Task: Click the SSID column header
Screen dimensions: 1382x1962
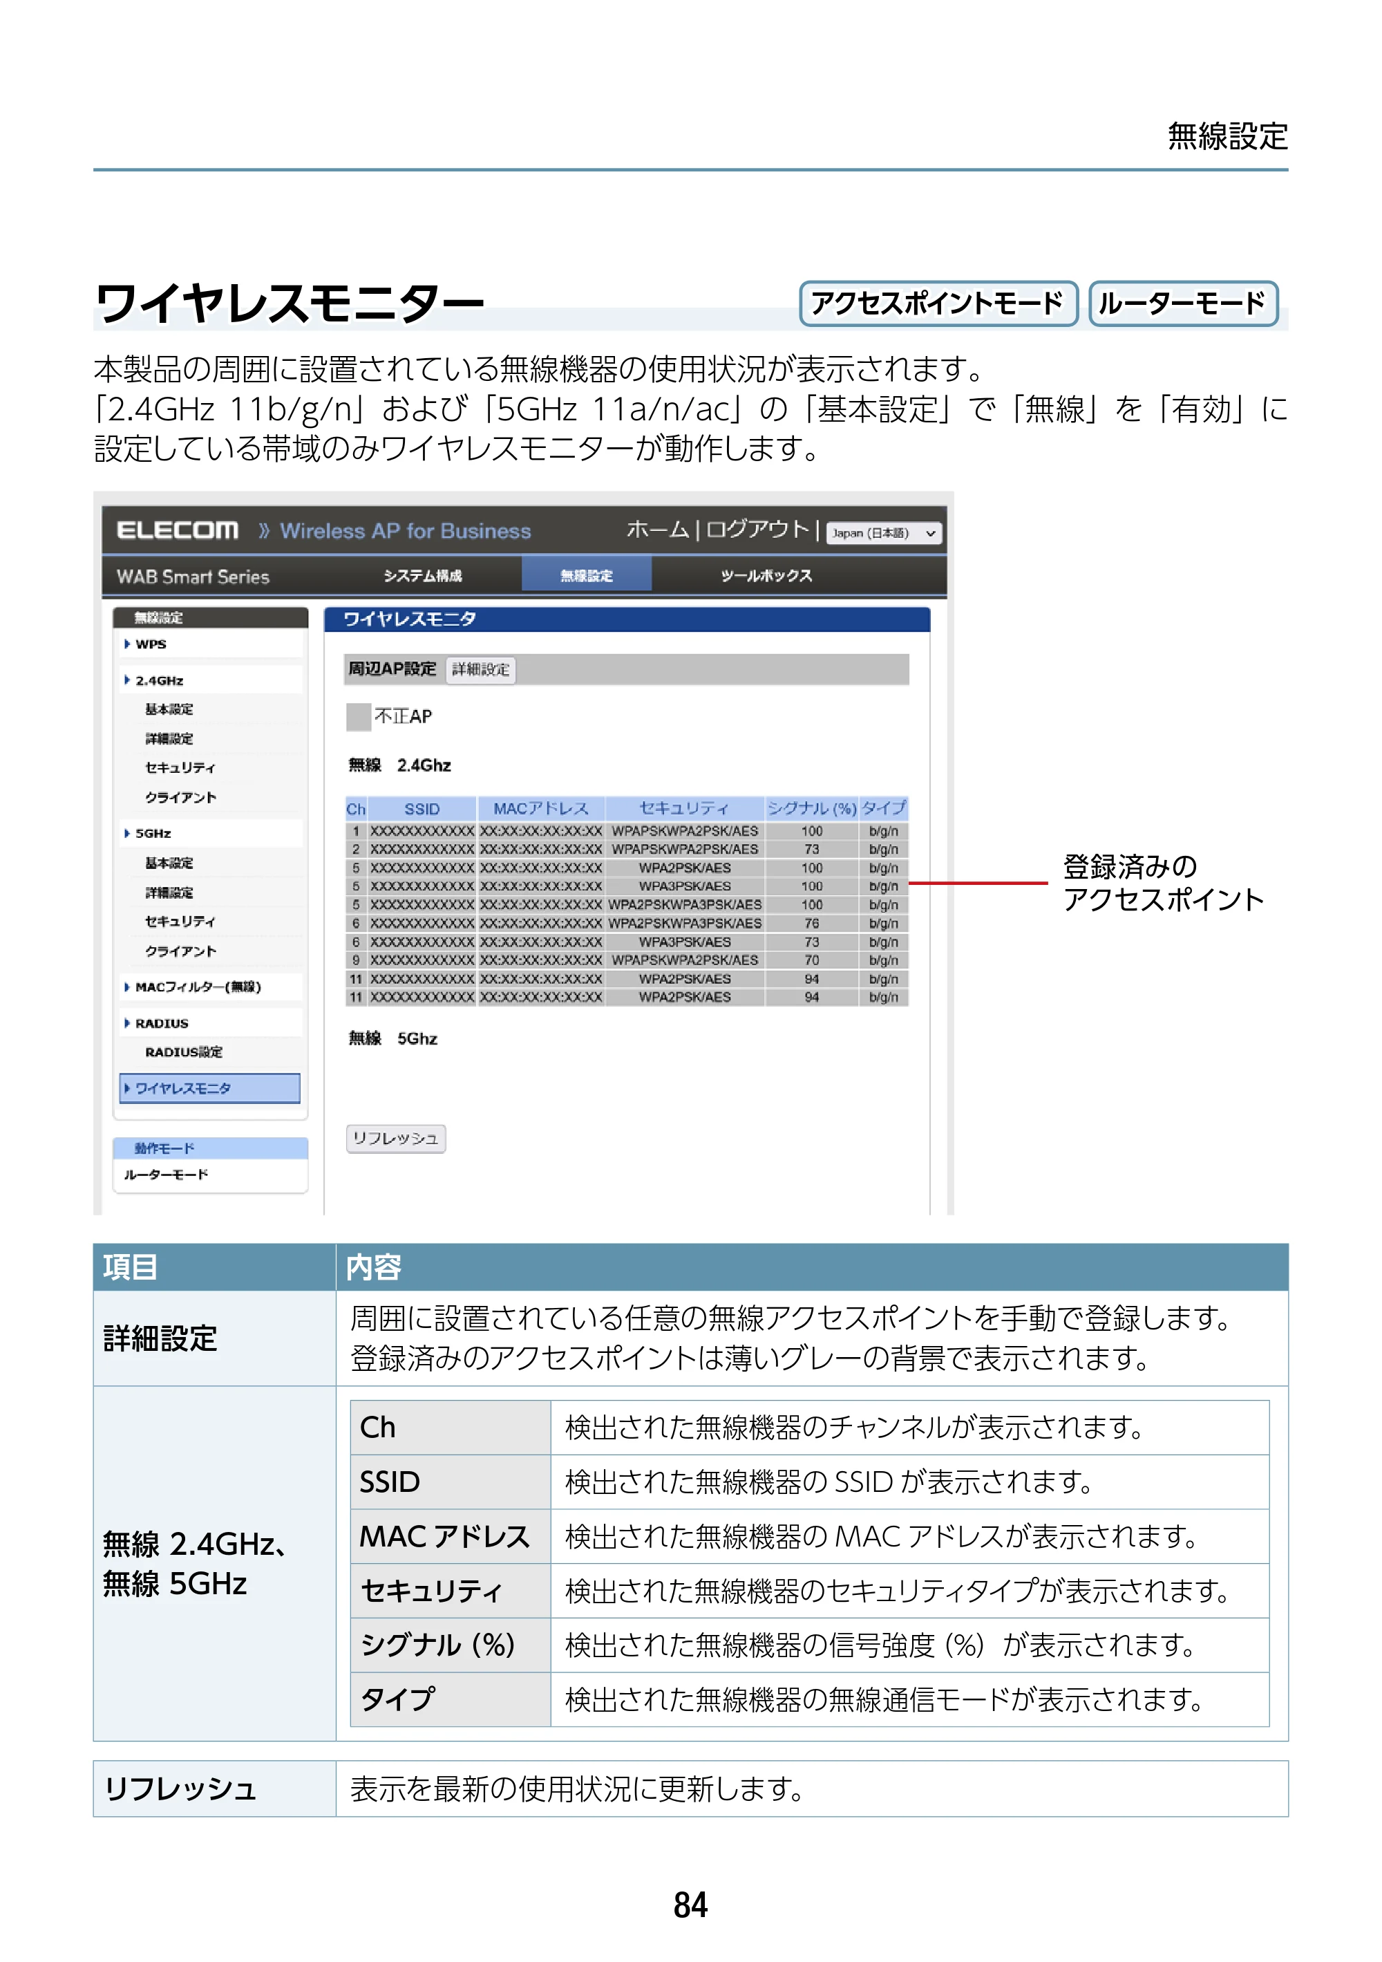Action: point(422,808)
